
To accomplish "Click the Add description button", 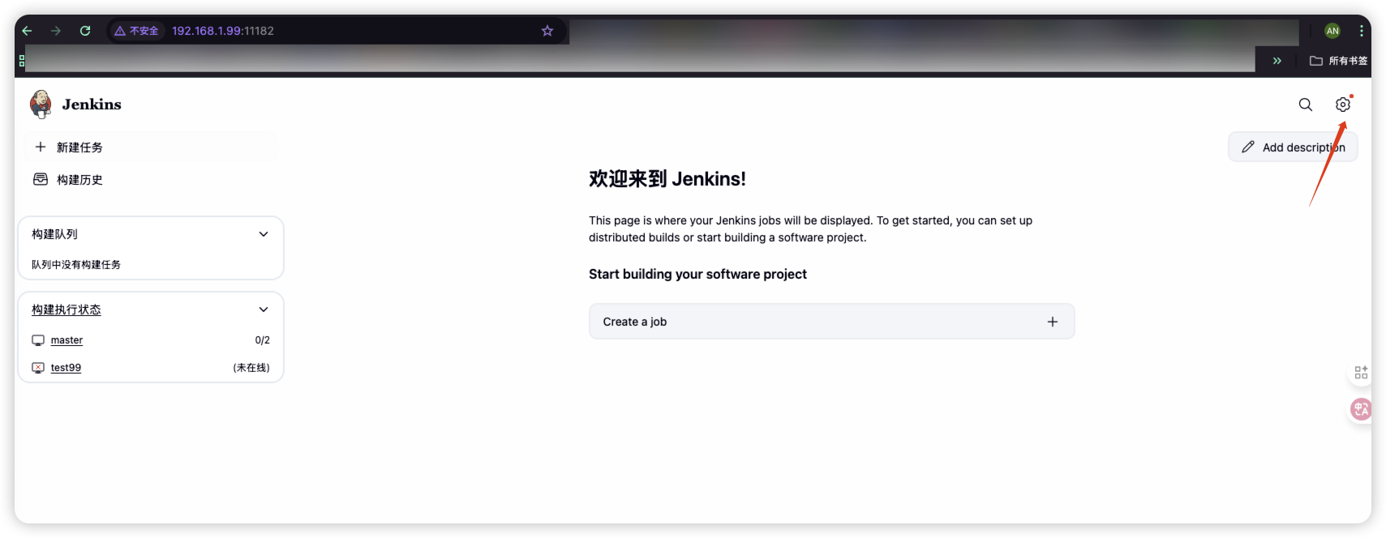I will (x=1293, y=147).
